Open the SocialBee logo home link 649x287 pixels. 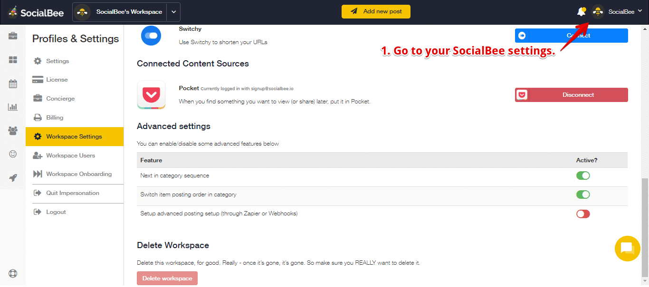tap(36, 12)
